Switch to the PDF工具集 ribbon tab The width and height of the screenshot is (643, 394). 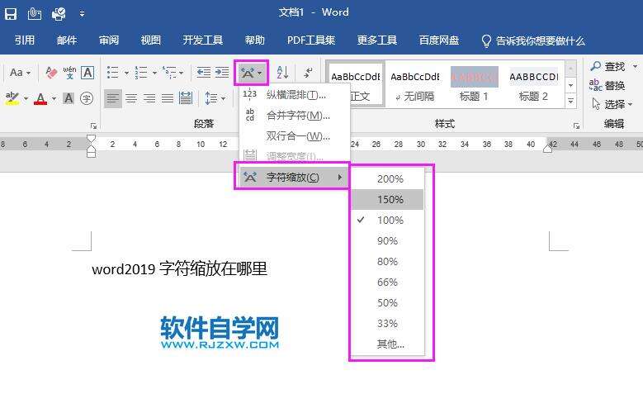pos(311,40)
